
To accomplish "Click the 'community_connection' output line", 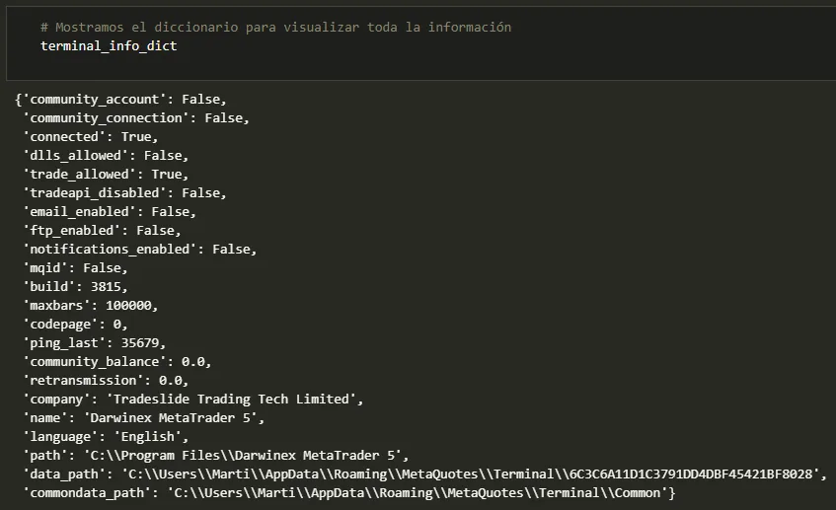I will click(x=136, y=118).
